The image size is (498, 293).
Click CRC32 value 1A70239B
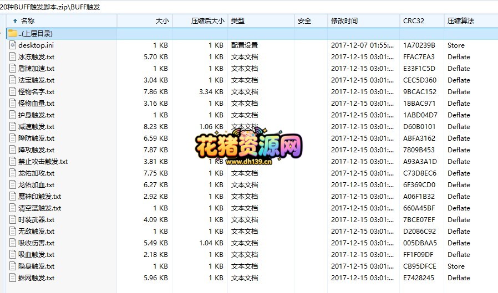(419, 45)
